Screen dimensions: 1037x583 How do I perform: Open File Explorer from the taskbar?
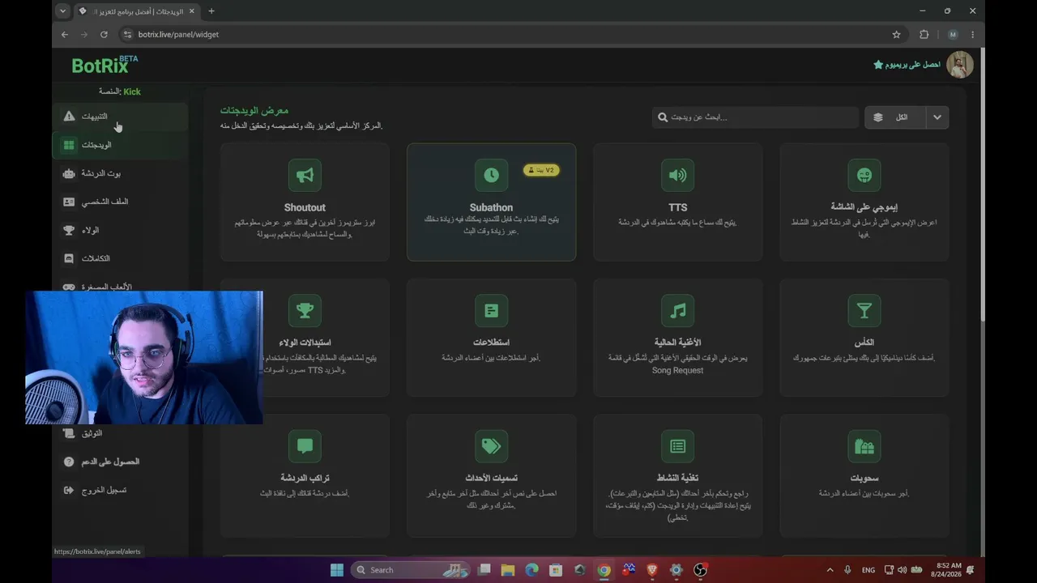(508, 570)
